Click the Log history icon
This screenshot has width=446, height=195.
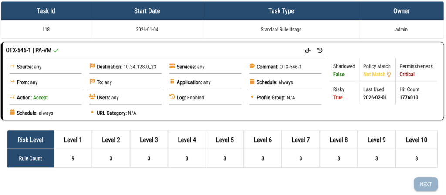coord(172,97)
